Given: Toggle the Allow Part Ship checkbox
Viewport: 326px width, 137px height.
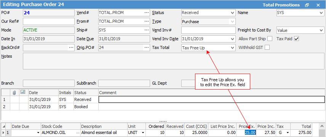Looking at the screenshot, I should pyautogui.click(x=270, y=39).
